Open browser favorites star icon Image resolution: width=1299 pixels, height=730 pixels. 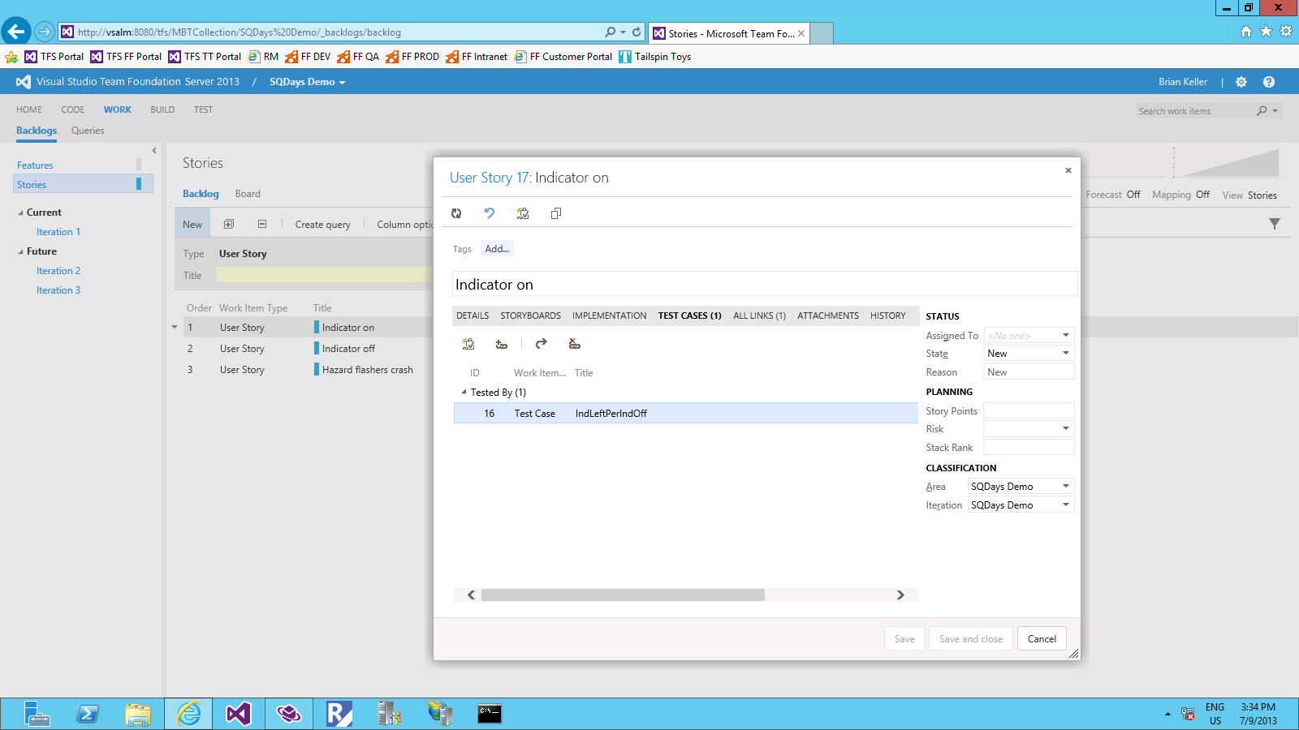click(1266, 32)
